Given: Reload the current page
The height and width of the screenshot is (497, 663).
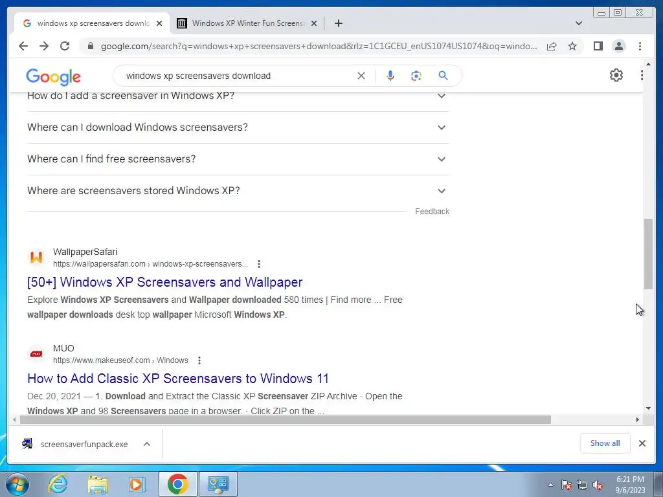Looking at the screenshot, I should pyautogui.click(x=65, y=46).
